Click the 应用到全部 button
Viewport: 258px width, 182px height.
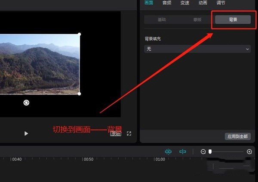pyautogui.click(x=238, y=136)
